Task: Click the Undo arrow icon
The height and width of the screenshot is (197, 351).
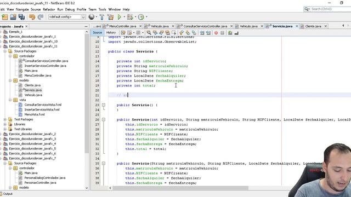Action: tap(32, 17)
